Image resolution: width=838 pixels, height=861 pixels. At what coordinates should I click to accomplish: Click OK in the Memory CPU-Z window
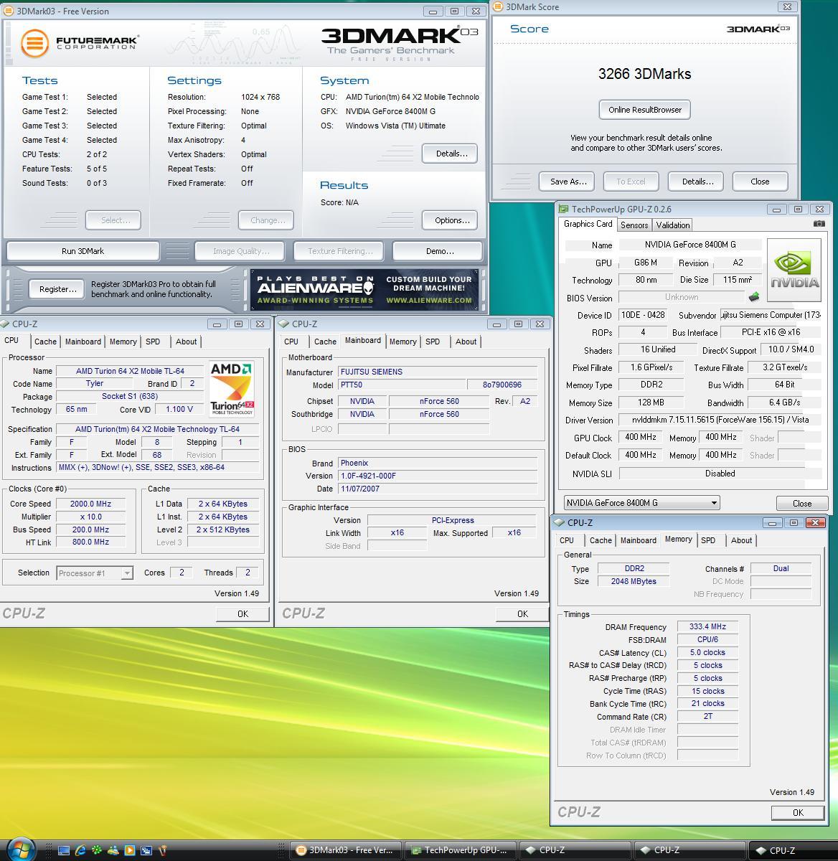click(798, 812)
